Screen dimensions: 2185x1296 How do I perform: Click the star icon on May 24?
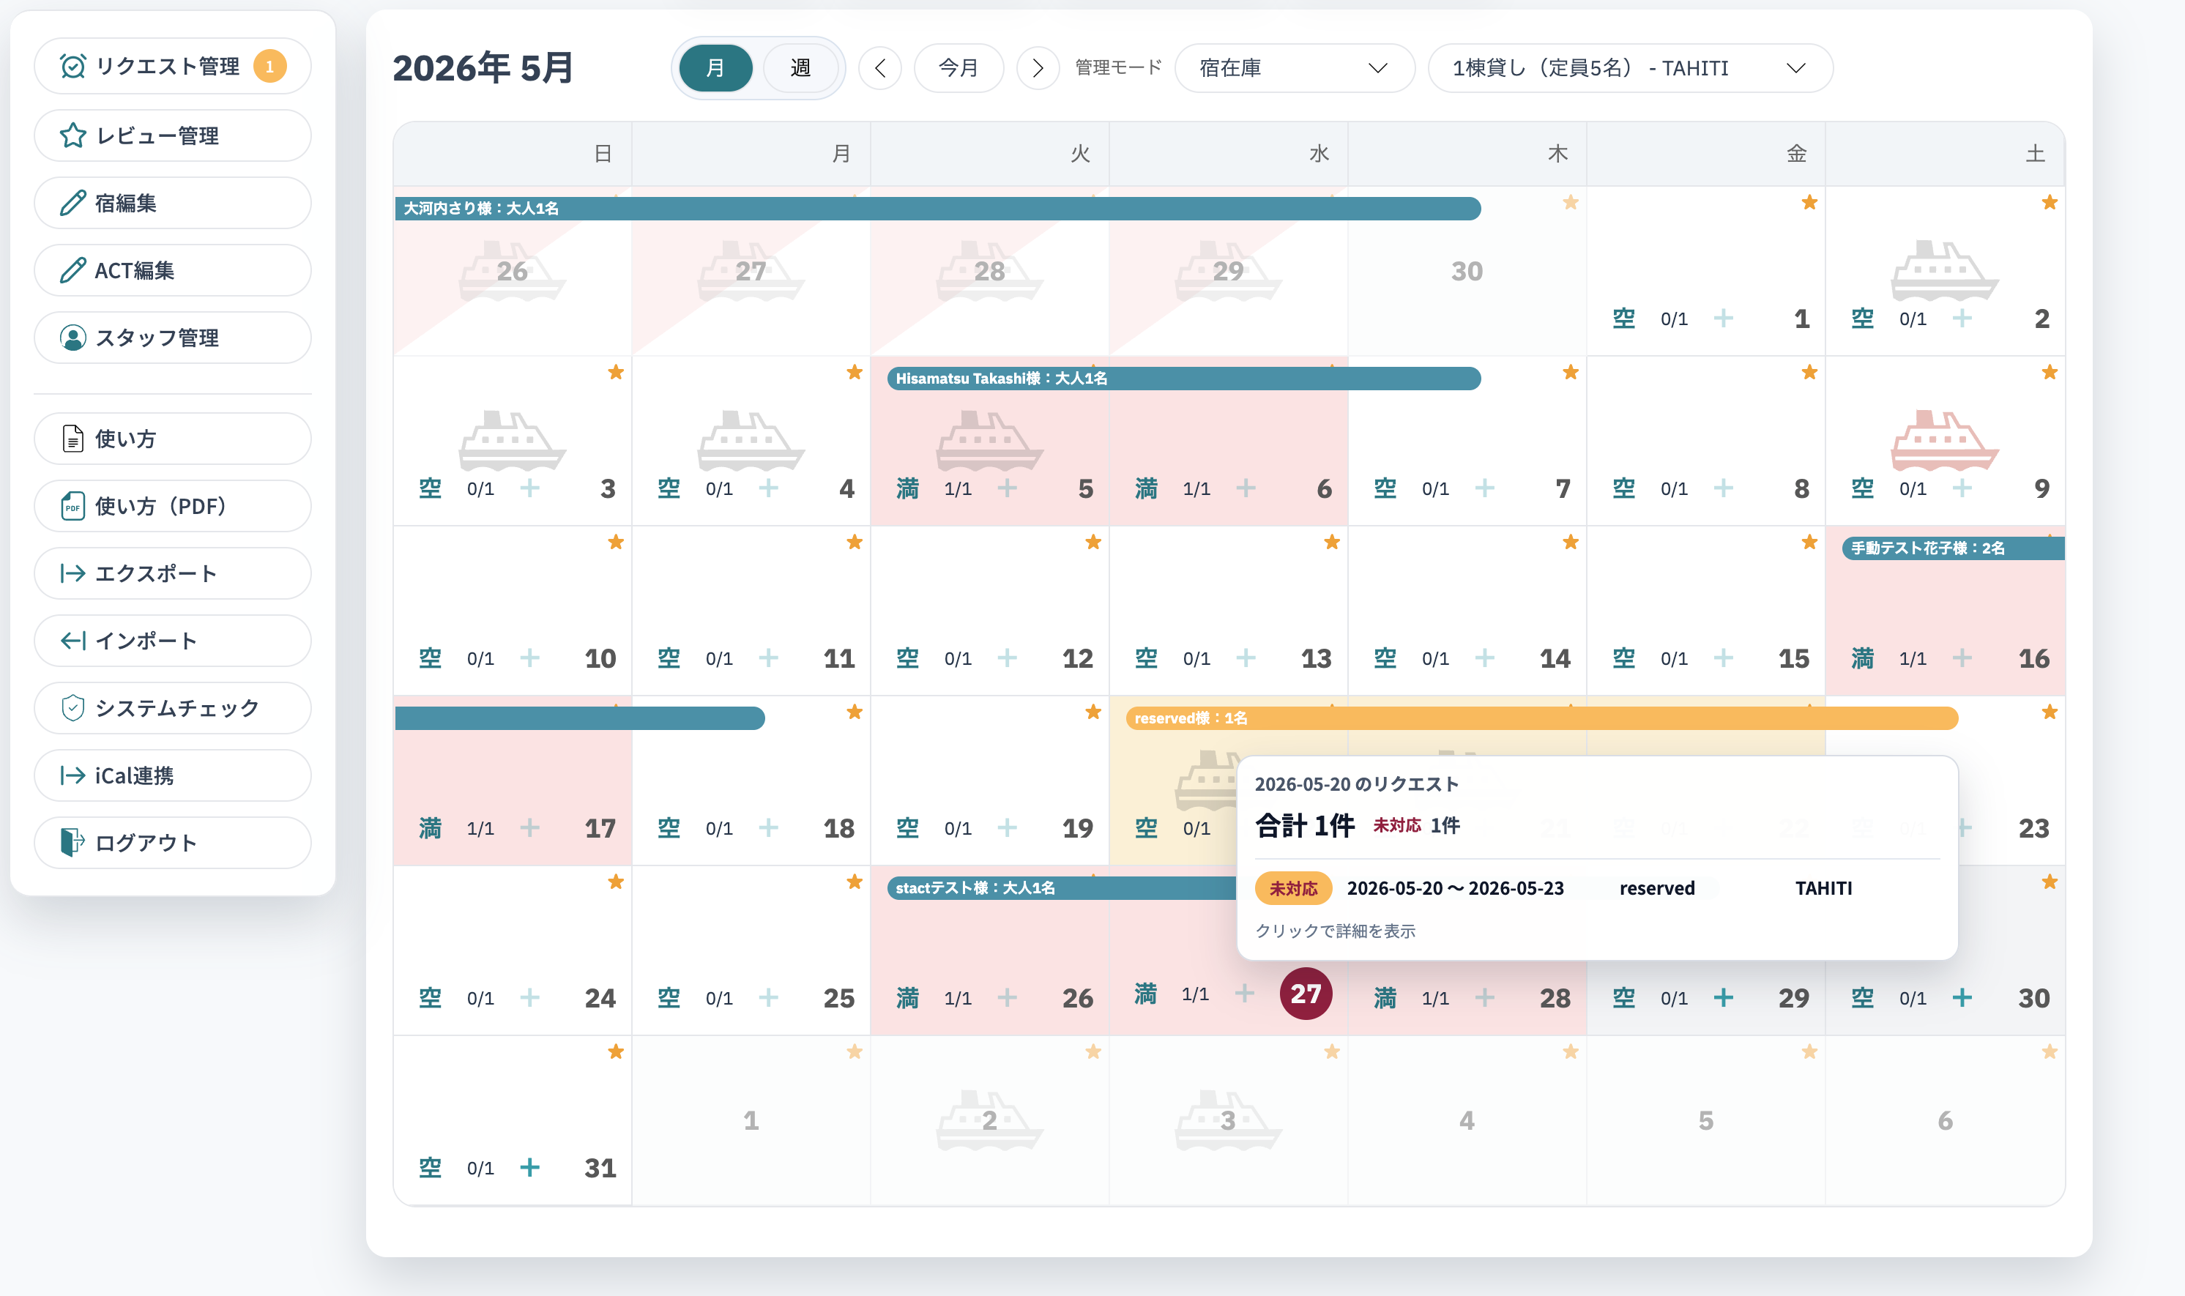pyautogui.click(x=616, y=882)
